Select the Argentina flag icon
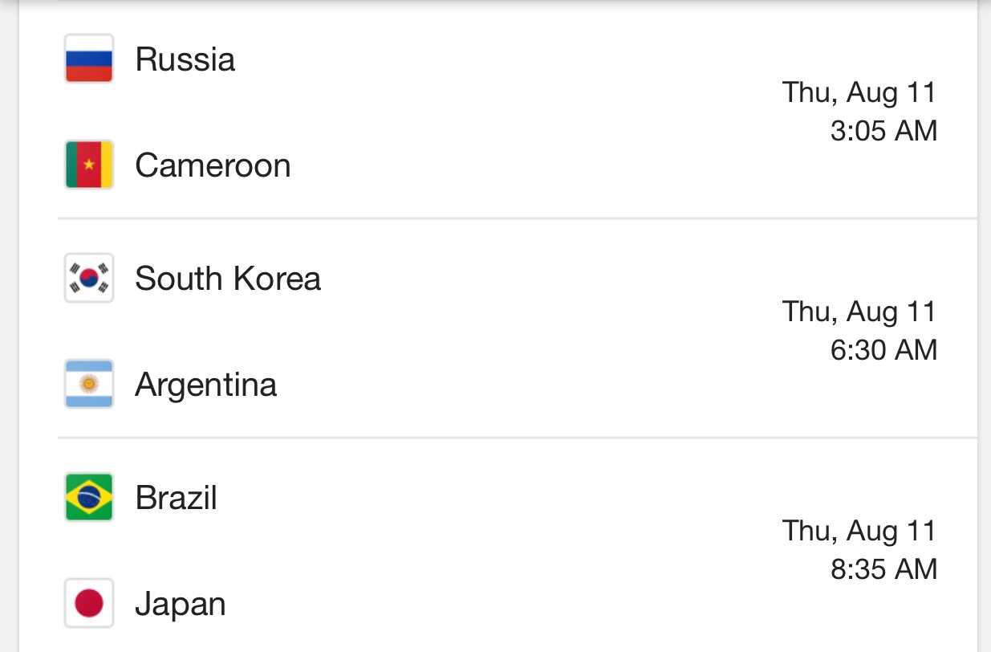Image resolution: width=991 pixels, height=652 pixels. (89, 385)
